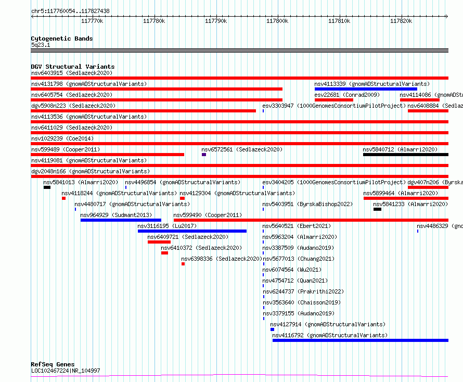Viewport: 463px width, 382px height.
Task: Click nsv4116792 (gnomADStructuralVariants) label
Action: (x=330, y=335)
